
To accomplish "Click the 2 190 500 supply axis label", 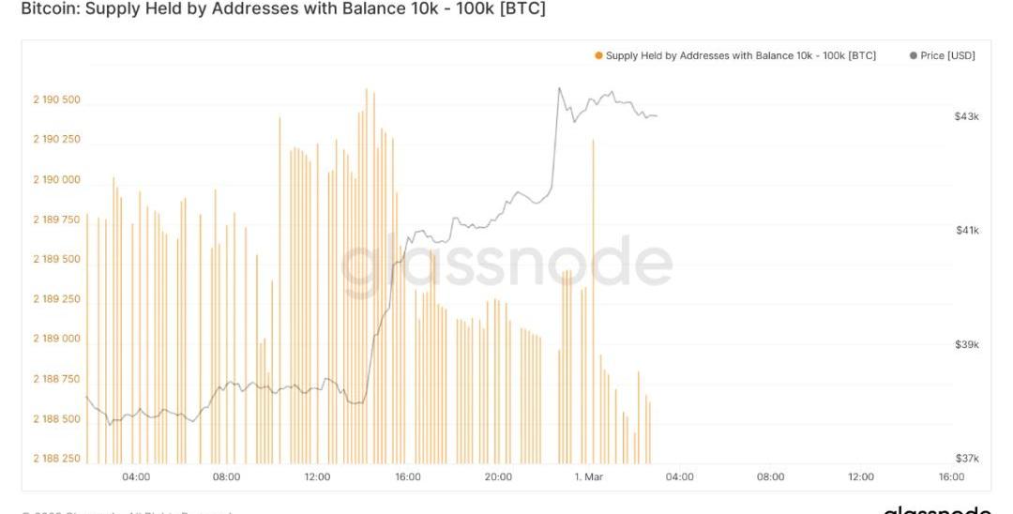I will coord(57,100).
